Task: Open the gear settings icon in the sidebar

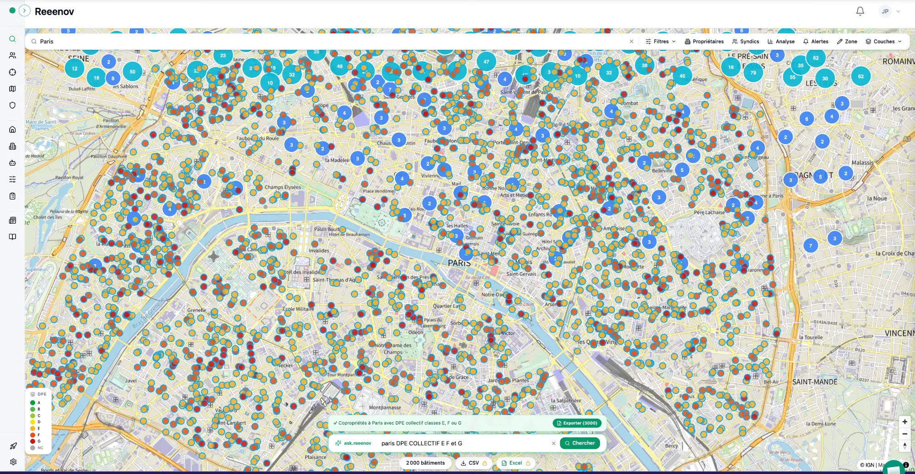Action: (13, 462)
